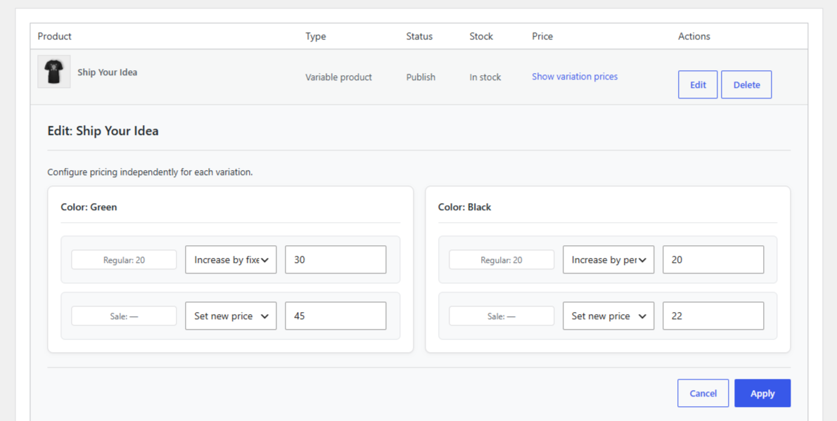Viewport: 837px width, 421px height.
Task: Click the Black Regular: 20 label
Action: (x=501, y=260)
